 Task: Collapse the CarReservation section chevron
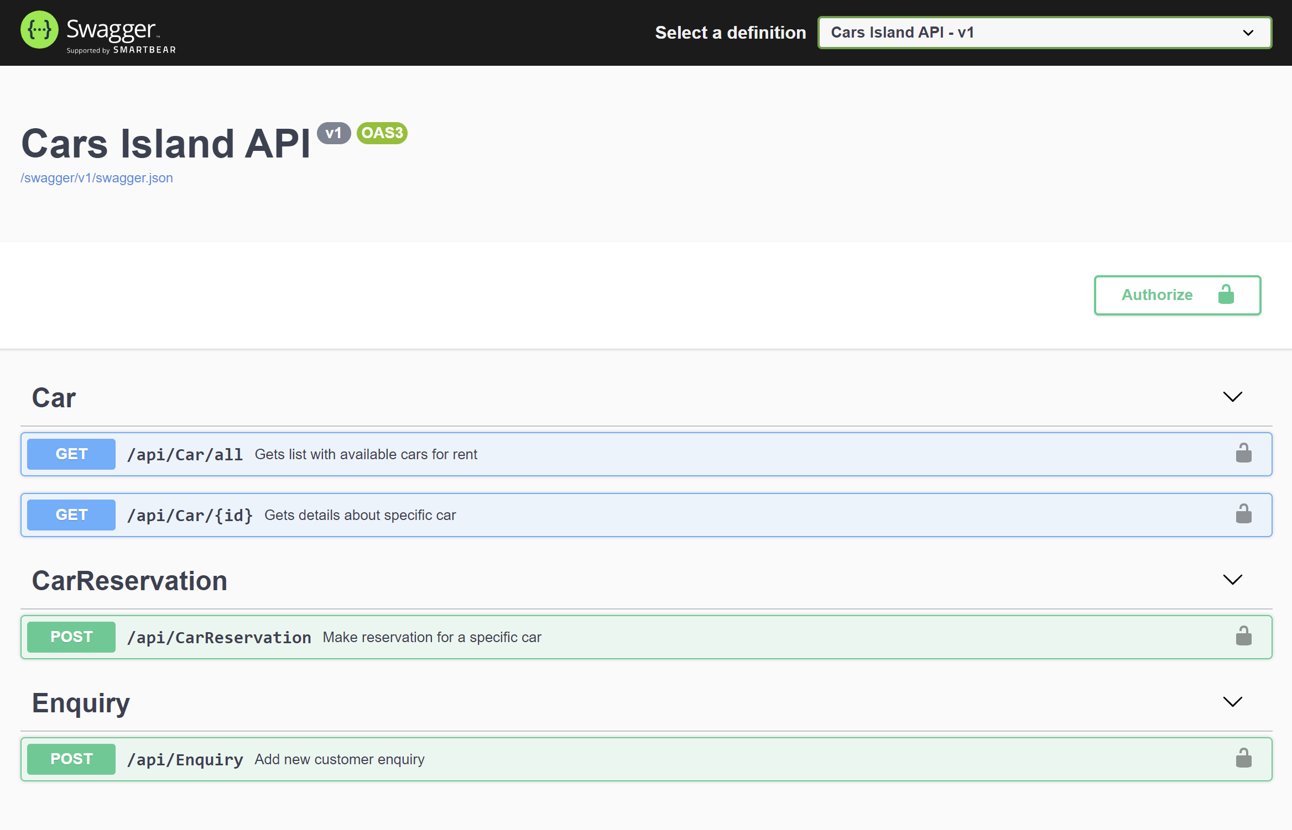click(1232, 580)
